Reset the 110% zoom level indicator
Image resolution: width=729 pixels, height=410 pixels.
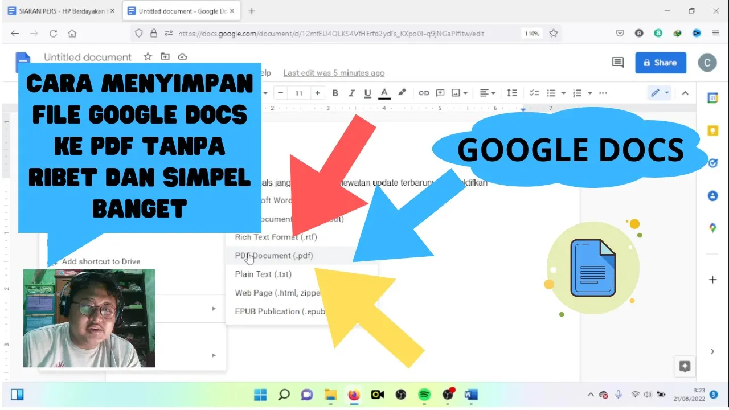pyautogui.click(x=531, y=34)
